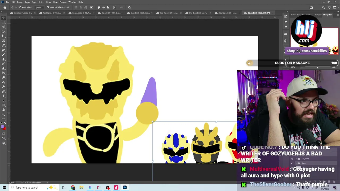Select the Clone Stamp tool
The image size is (340, 191).
point(3,59)
